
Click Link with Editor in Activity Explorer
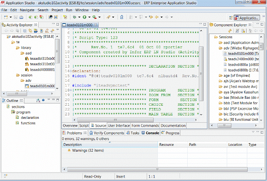tap(30, 31)
